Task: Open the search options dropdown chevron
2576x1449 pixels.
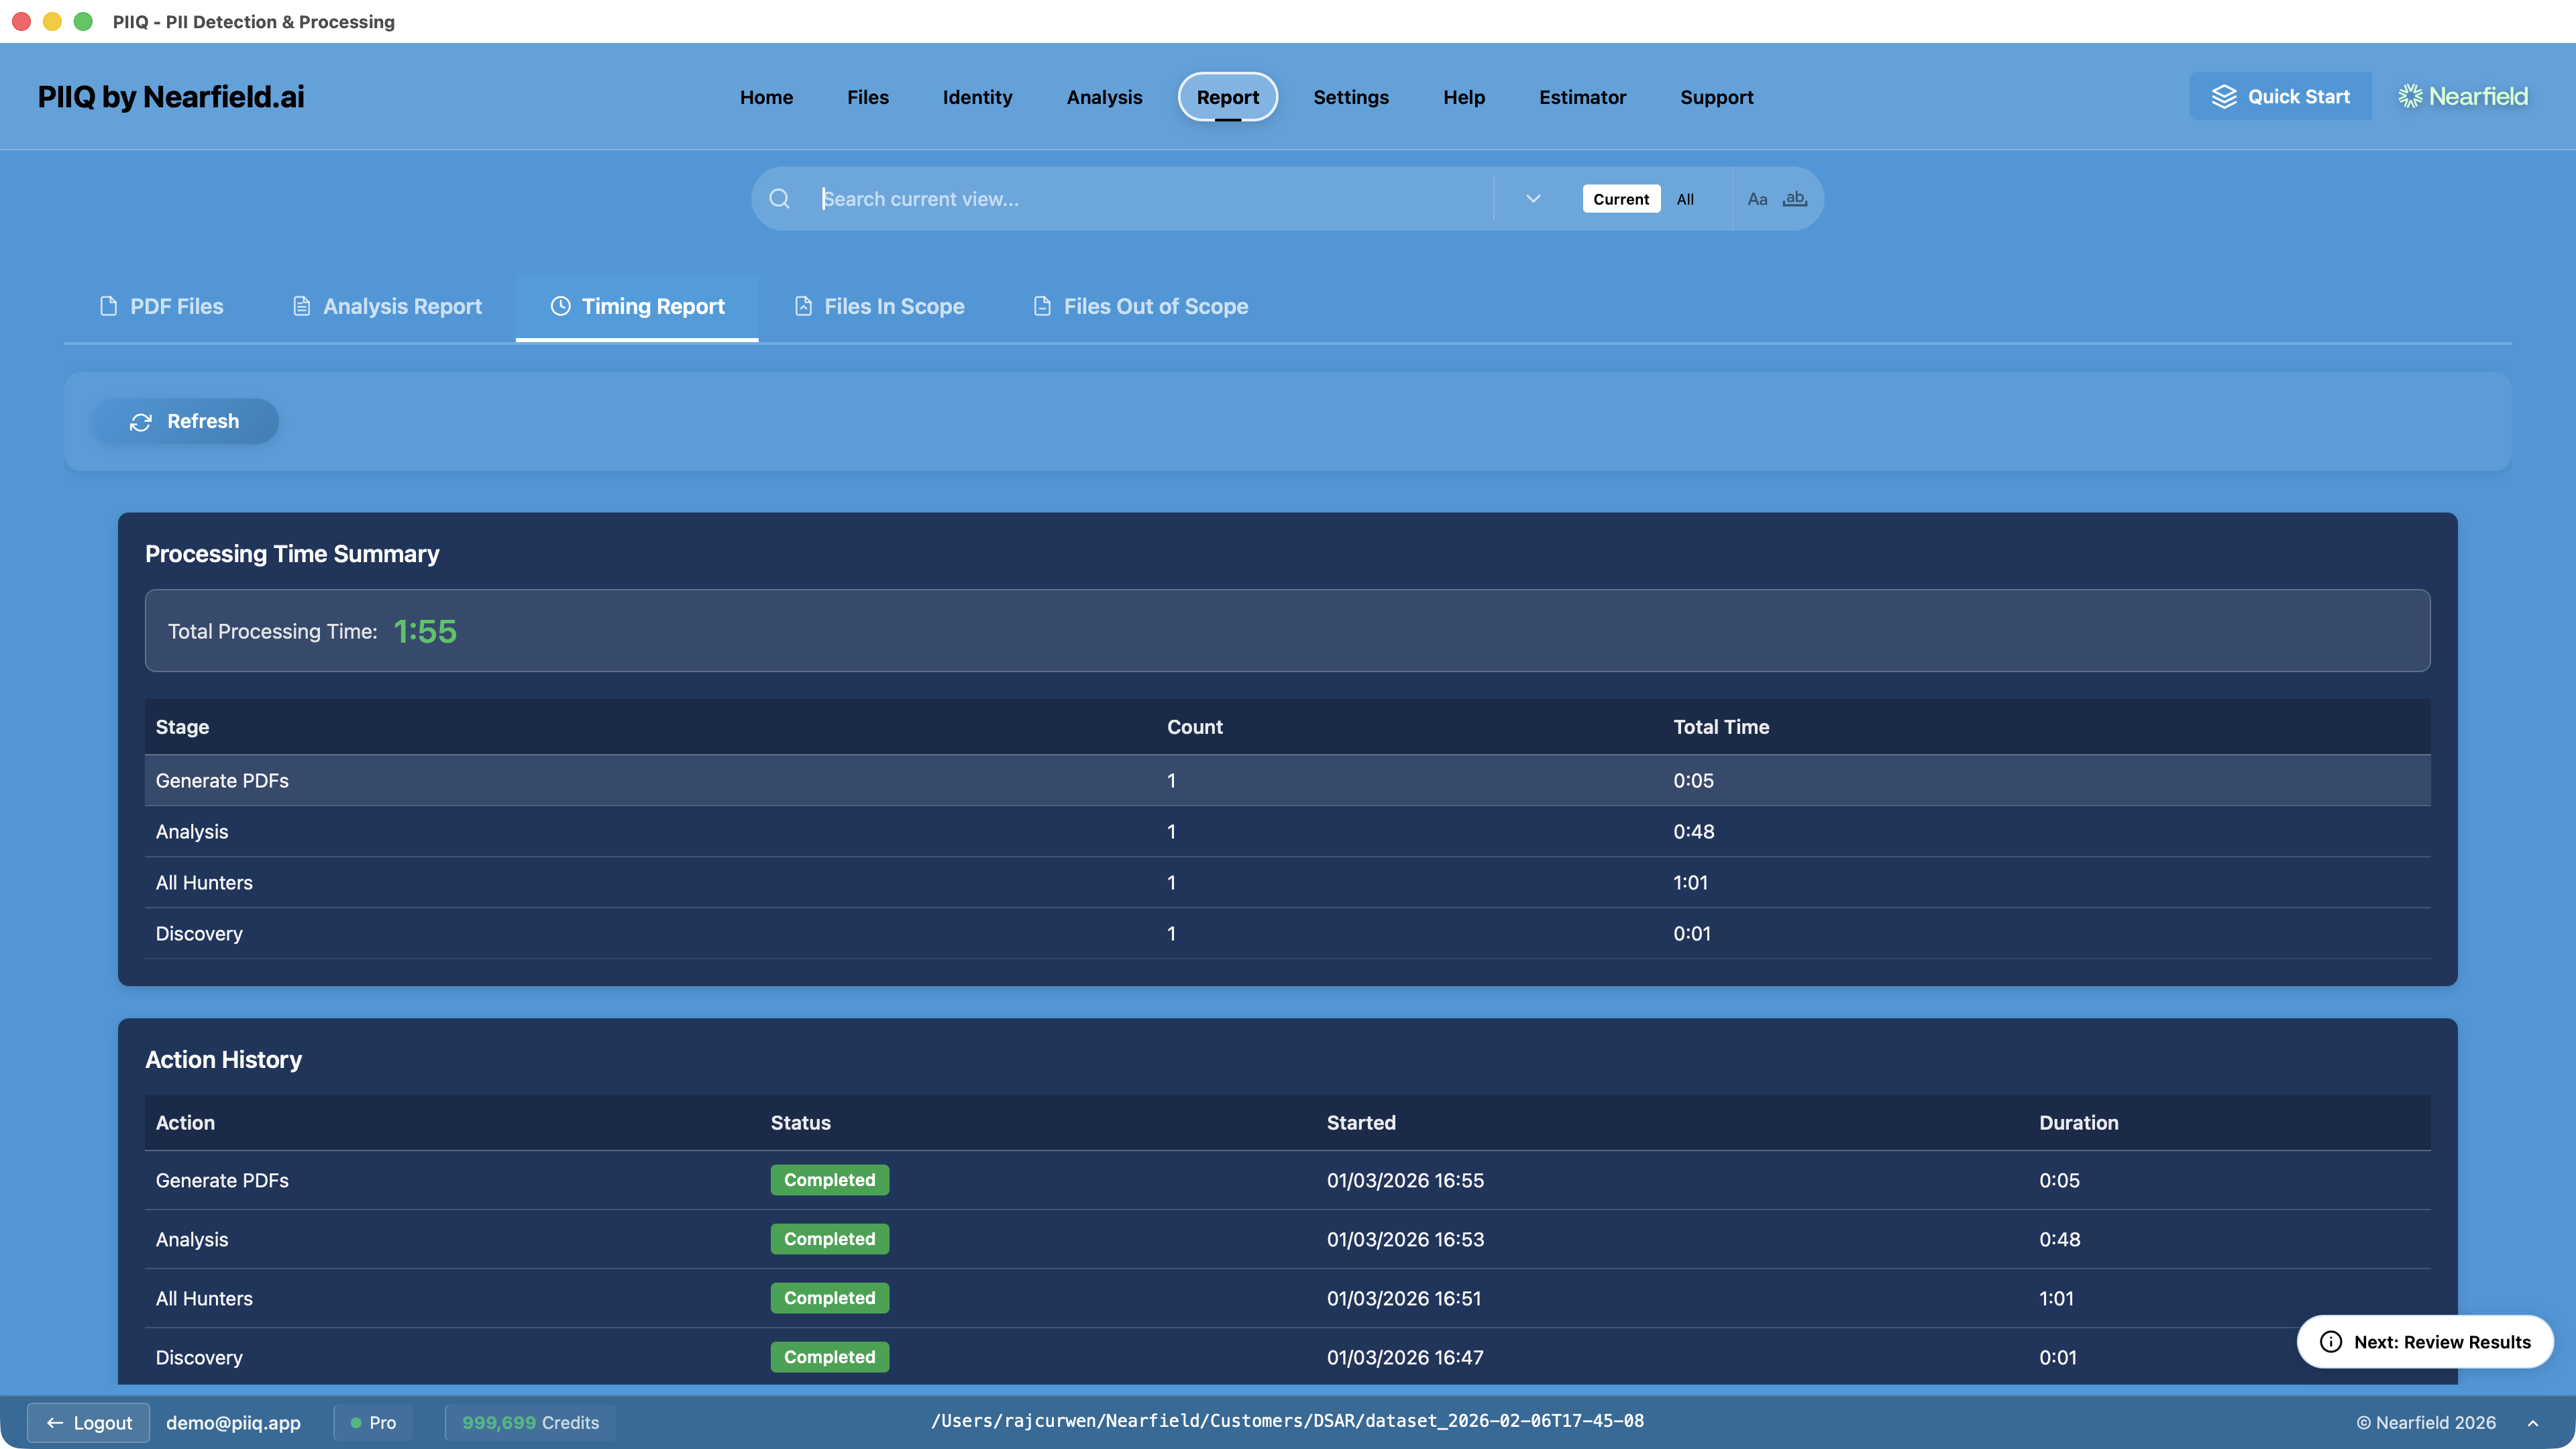Action: [x=1532, y=198]
